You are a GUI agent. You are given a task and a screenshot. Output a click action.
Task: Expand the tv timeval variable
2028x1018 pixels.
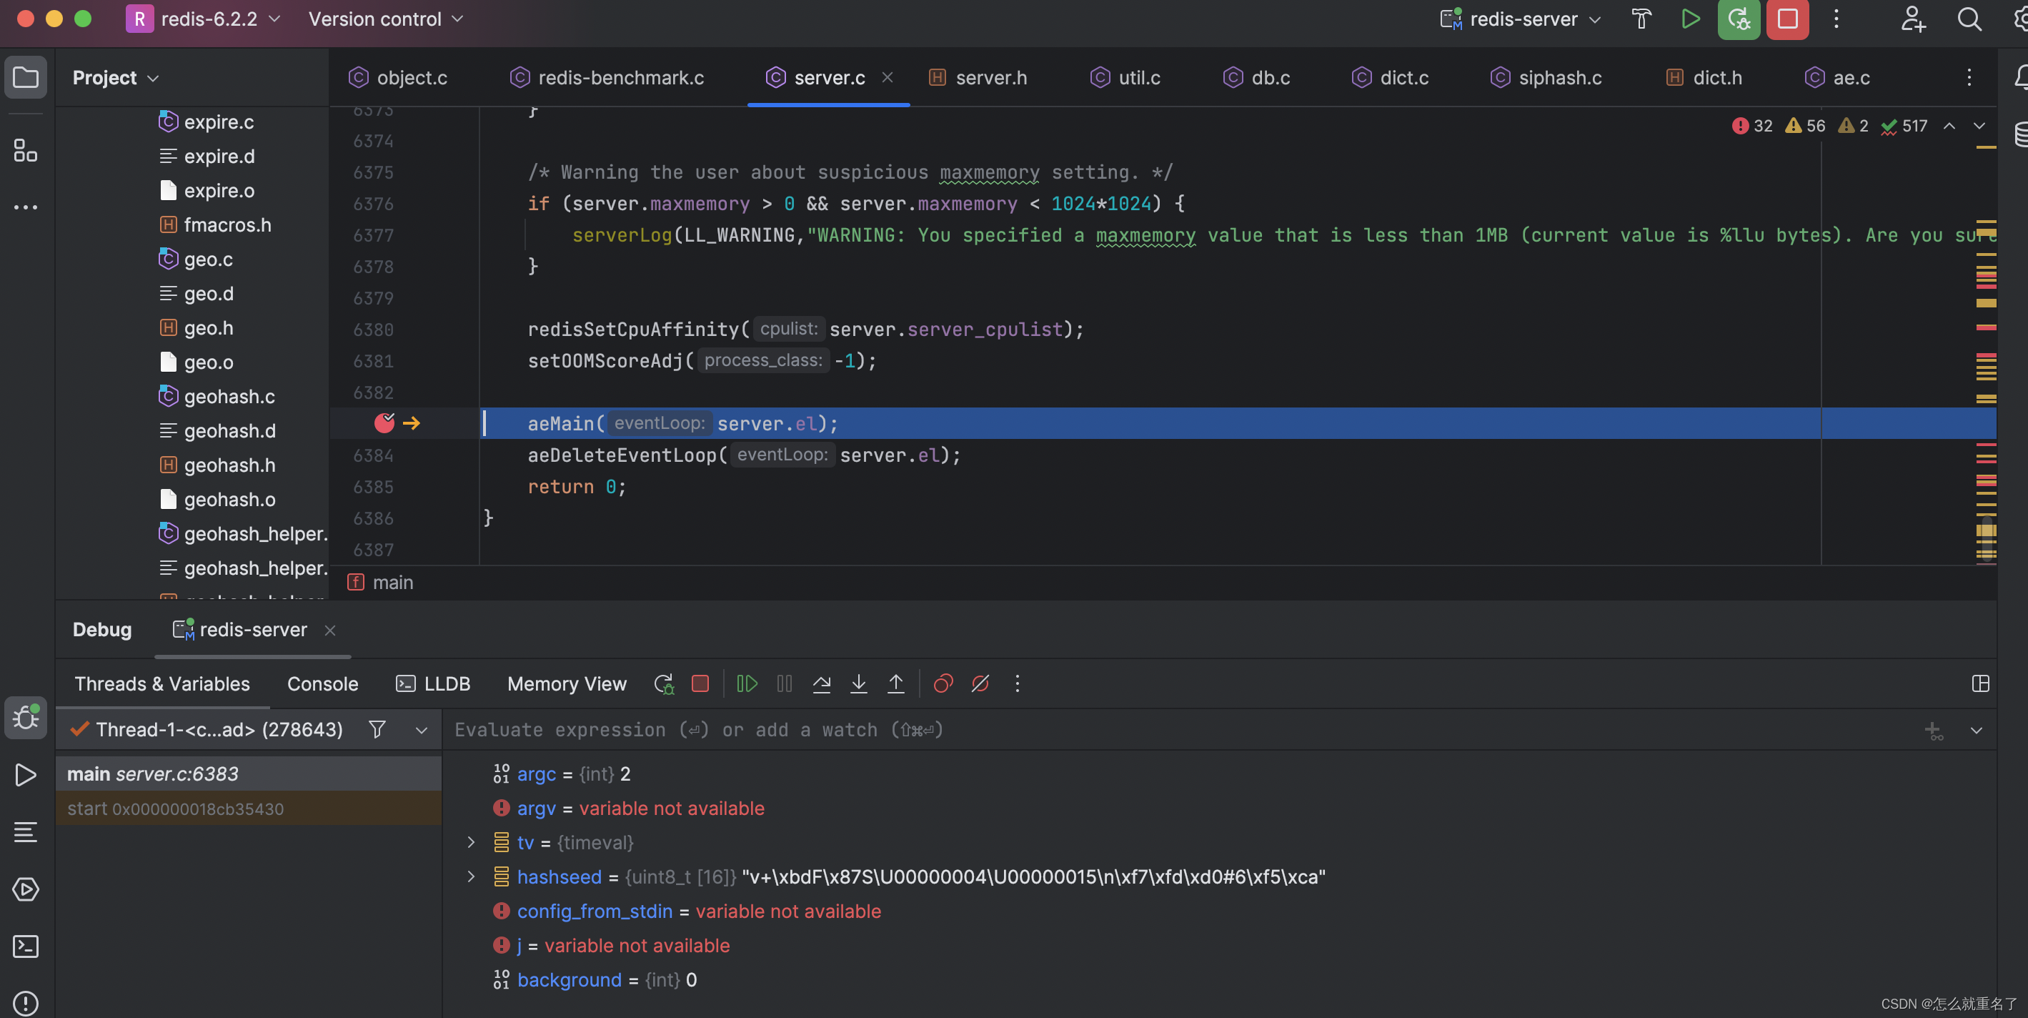coord(471,842)
